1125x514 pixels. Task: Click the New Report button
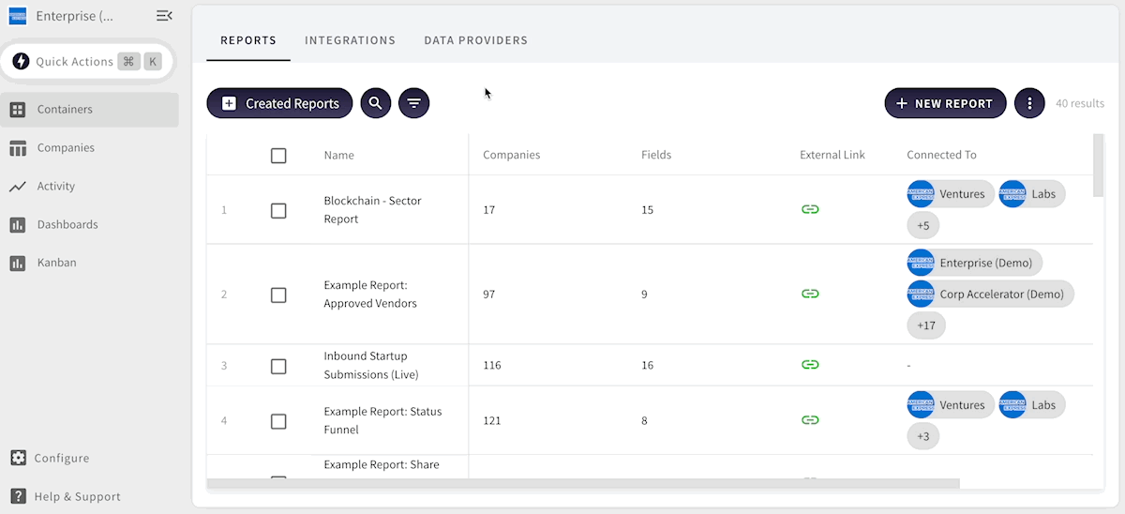(945, 103)
